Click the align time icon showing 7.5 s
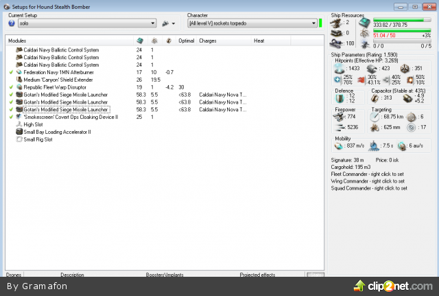 [x=374, y=146]
